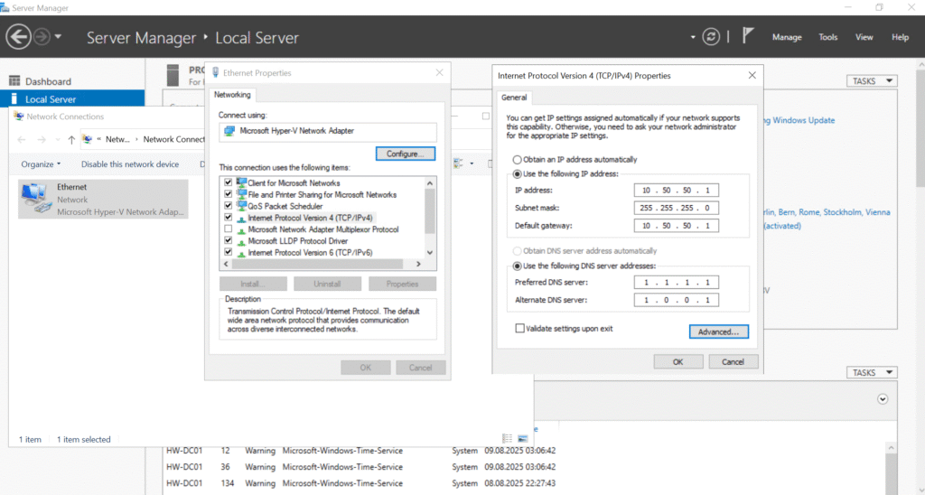
Task: Click the refresh icon in Server Manager header
Action: click(x=712, y=37)
